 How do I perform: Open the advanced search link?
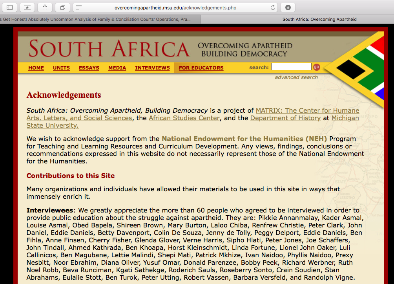296,77
